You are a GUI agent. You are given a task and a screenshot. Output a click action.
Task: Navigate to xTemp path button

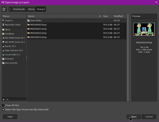(31, 9)
